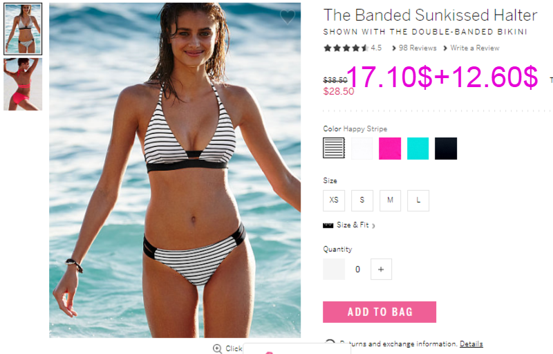This screenshot has width=553, height=354.
Task: Choose size M
Action: pos(390,201)
